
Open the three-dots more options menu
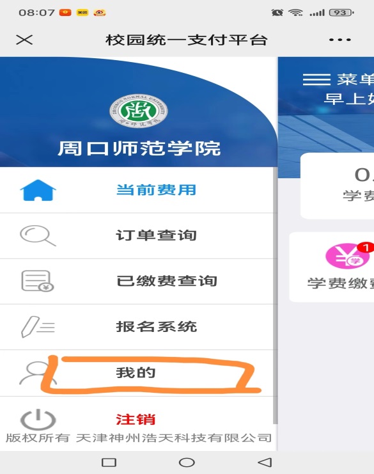(x=340, y=40)
